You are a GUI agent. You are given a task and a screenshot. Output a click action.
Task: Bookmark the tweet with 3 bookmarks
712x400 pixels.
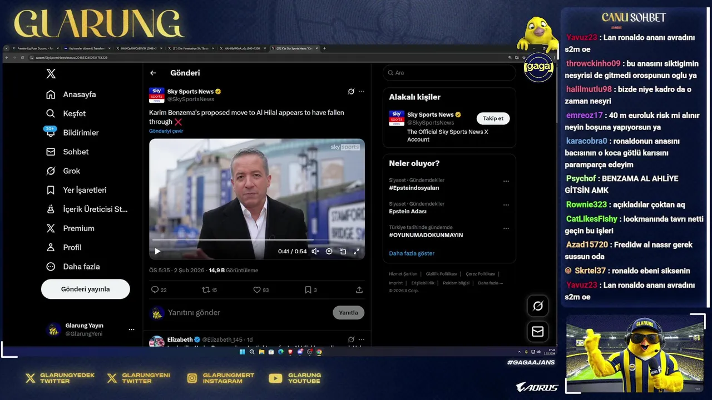click(x=308, y=289)
